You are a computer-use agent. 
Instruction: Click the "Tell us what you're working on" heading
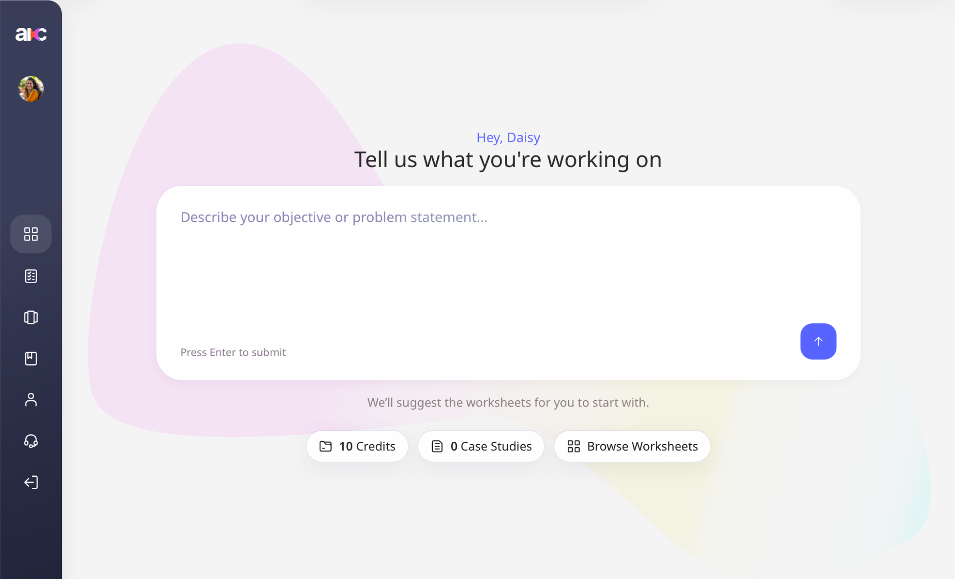508,160
